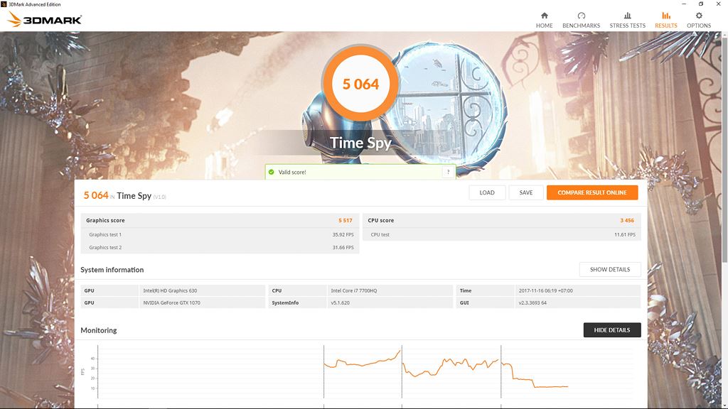
Task: Click SystemInfo version v5.1.620
Action: pos(340,302)
